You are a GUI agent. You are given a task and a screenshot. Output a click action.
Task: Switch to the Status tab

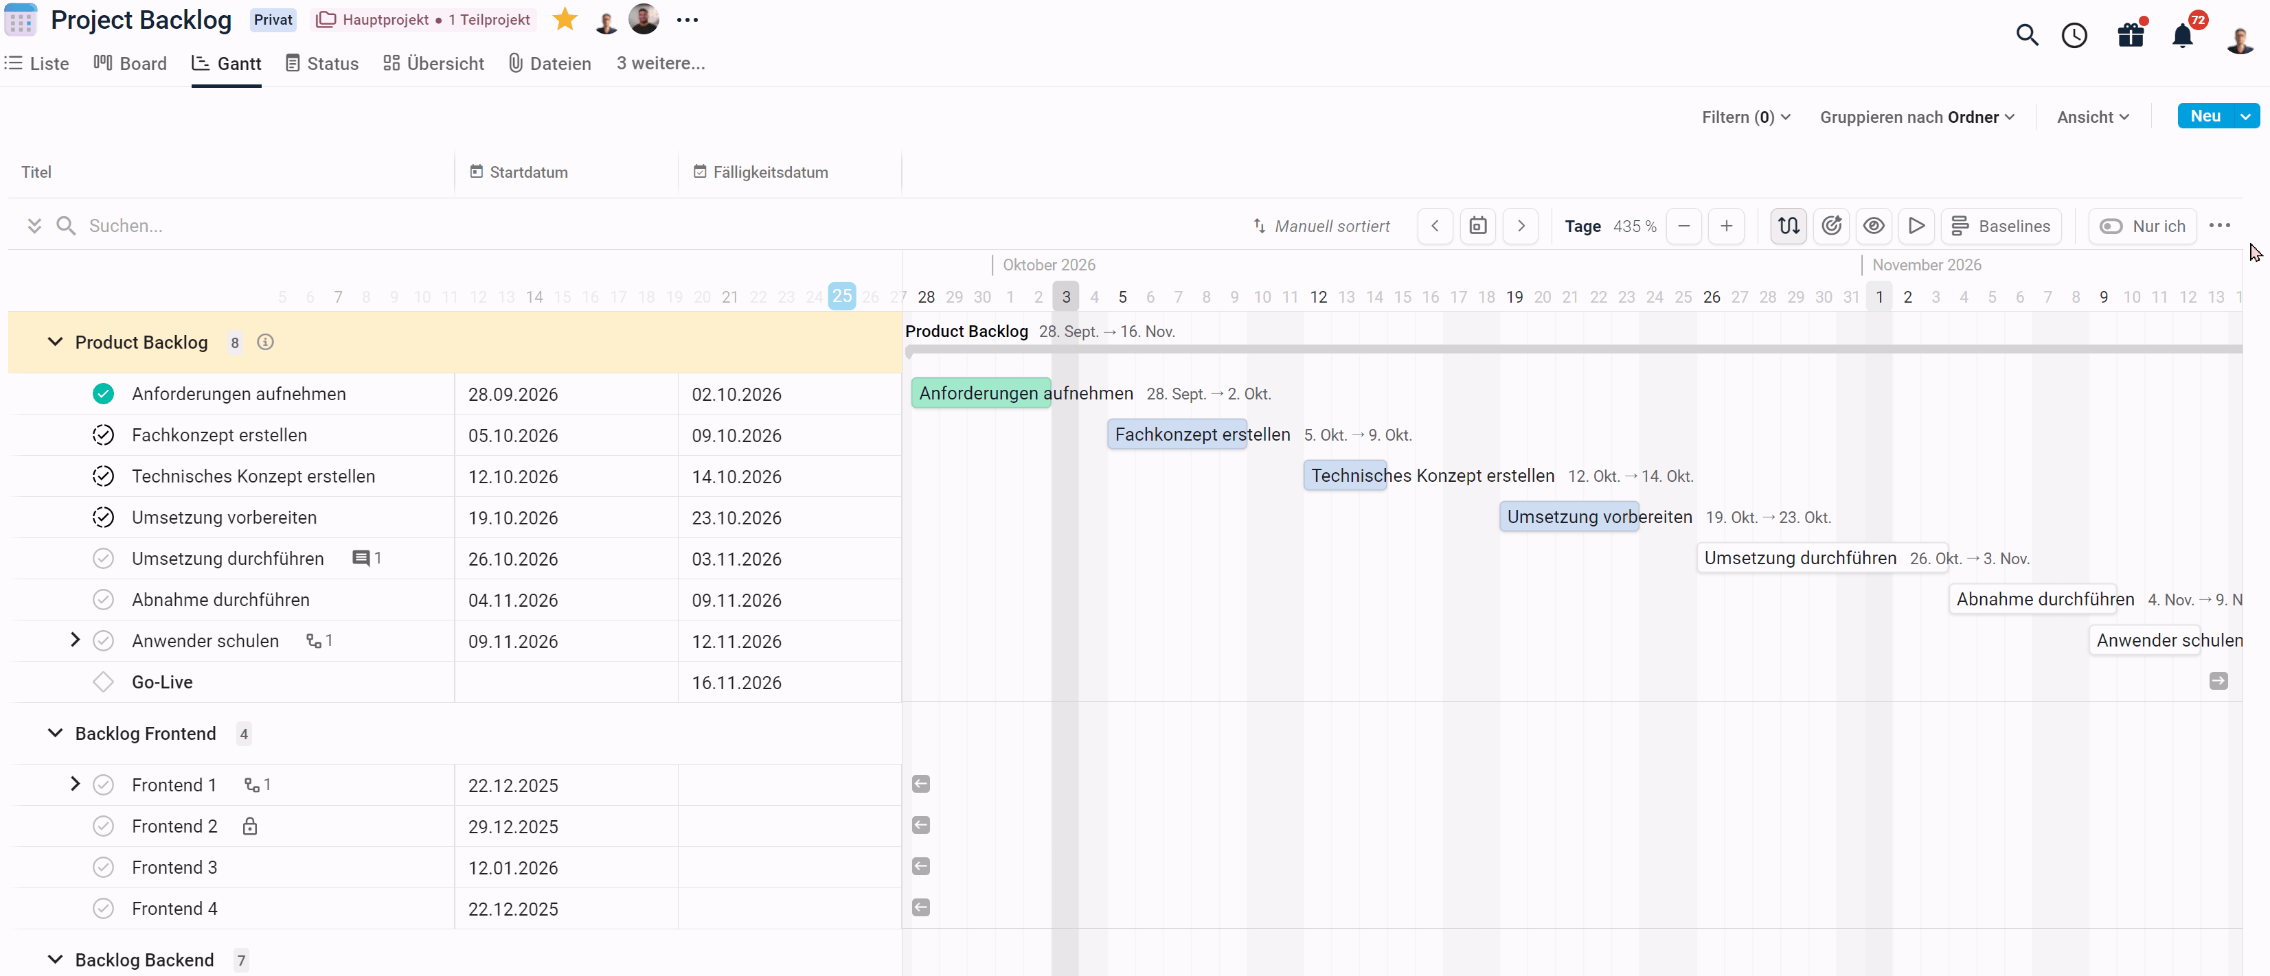coord(321,63)
